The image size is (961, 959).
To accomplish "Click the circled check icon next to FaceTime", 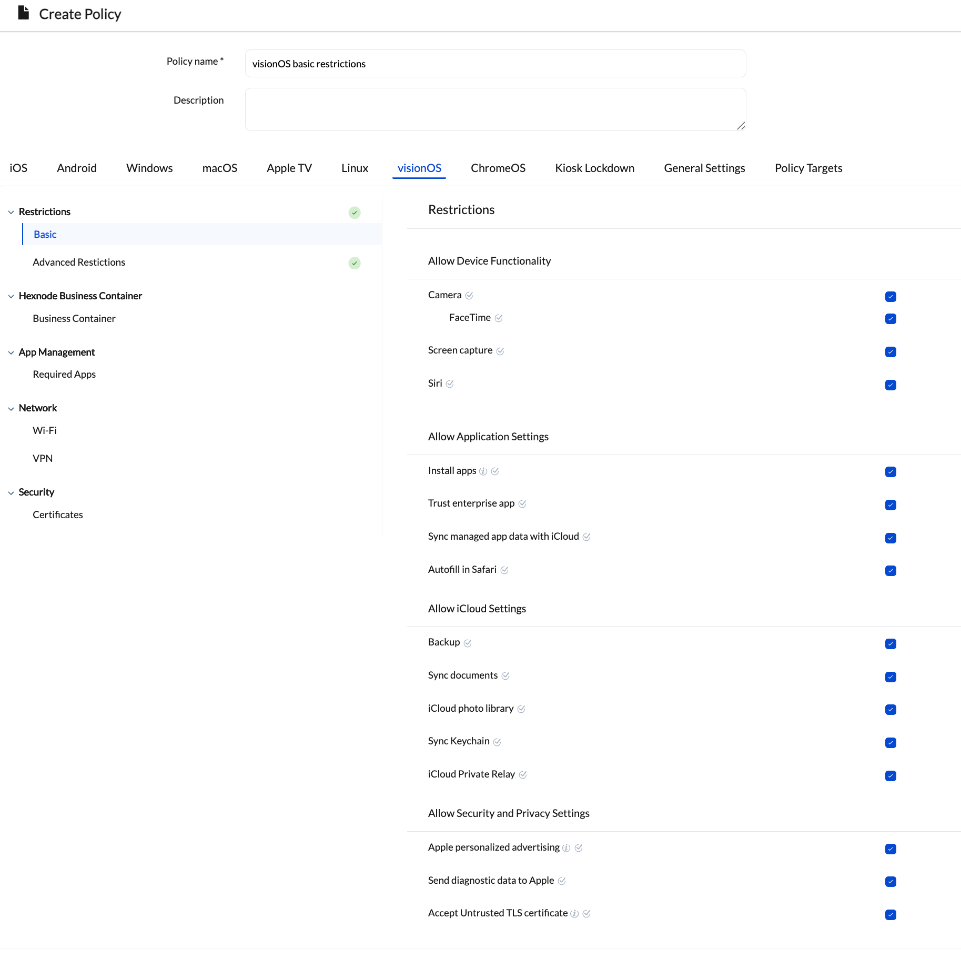I will pyautogui.click(x=499, y=318).
